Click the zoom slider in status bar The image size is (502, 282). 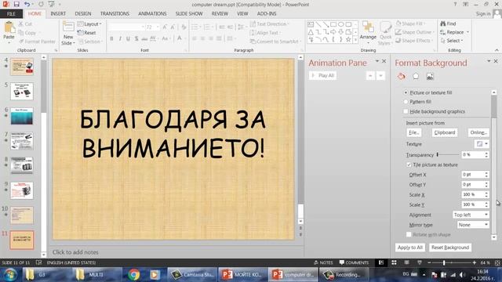(444, 262)
